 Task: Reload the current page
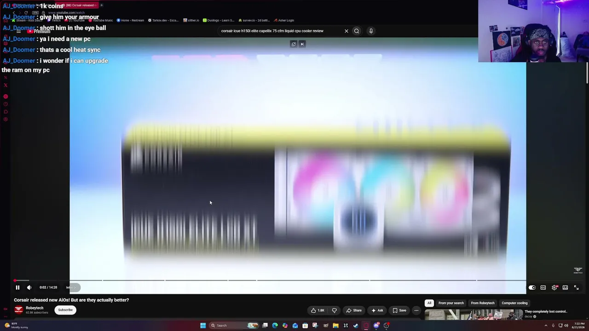pos(26,12)
